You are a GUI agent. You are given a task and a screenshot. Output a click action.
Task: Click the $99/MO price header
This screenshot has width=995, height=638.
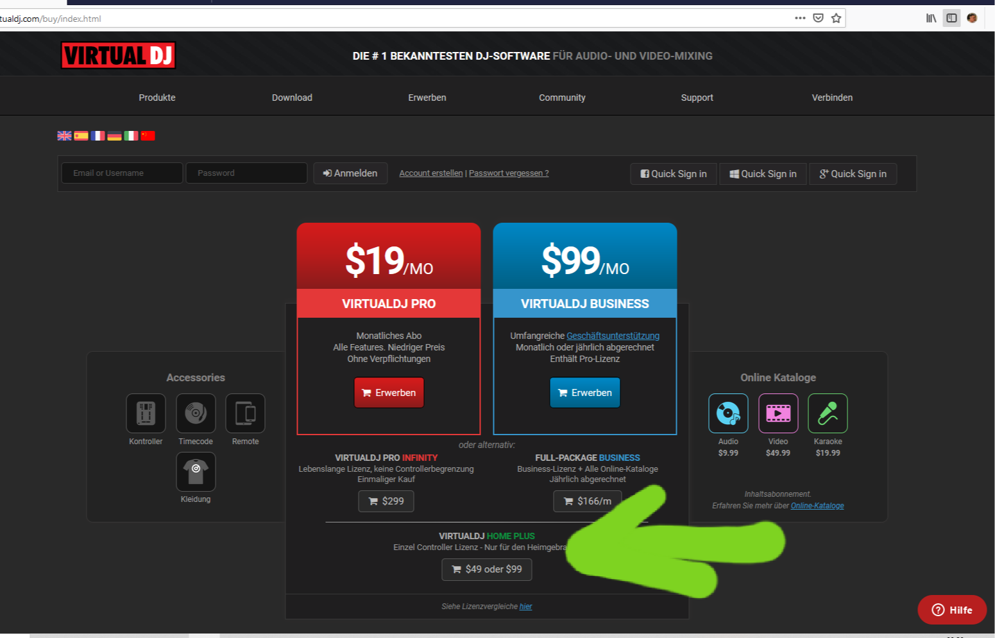pyautogui.click(x=585, y=260)
